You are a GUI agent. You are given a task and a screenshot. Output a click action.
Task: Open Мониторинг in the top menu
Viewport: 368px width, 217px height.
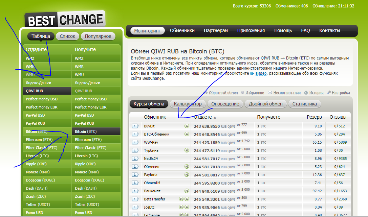click(x=147, y=31)
